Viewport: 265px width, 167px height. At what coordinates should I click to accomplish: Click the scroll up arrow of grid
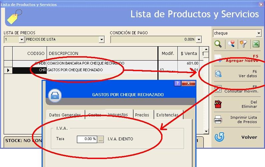point(206,49)
